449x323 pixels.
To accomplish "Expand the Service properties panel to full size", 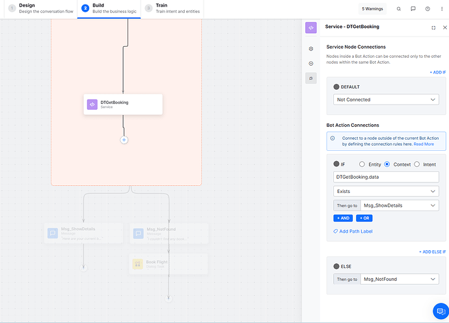I will 433,27.
